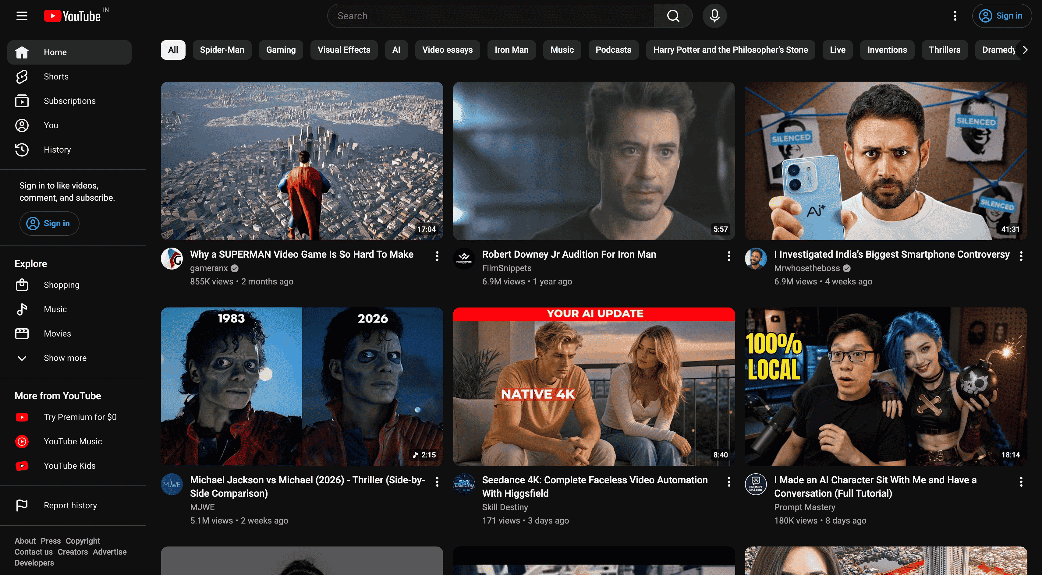1042x575 pixels.
Task: Open gameranx channel avatar
Action: click(x=172, y=258)
